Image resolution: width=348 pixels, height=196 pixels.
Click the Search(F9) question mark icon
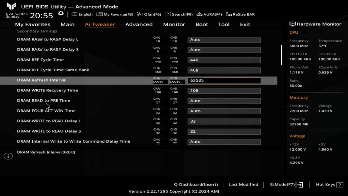[x=168, y=14]
